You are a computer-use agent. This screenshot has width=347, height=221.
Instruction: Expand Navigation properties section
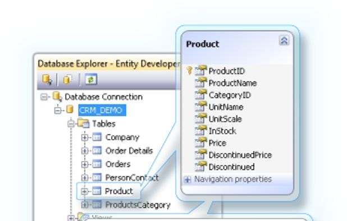[x=188, y=179]
